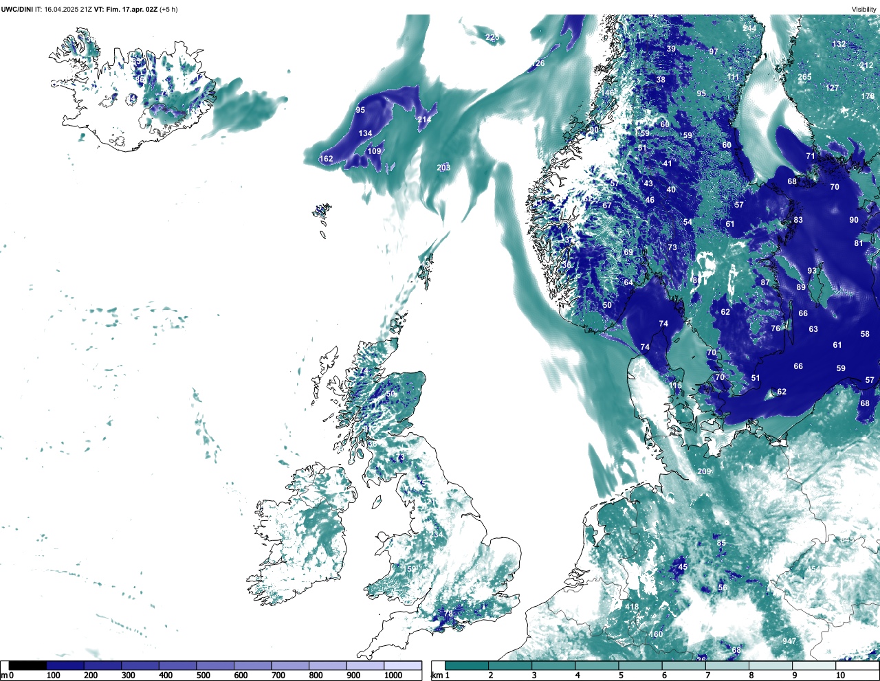Viewport: 880px width, 681px height.
Task: Click the '700' label on meter legend
Action: 278,676
